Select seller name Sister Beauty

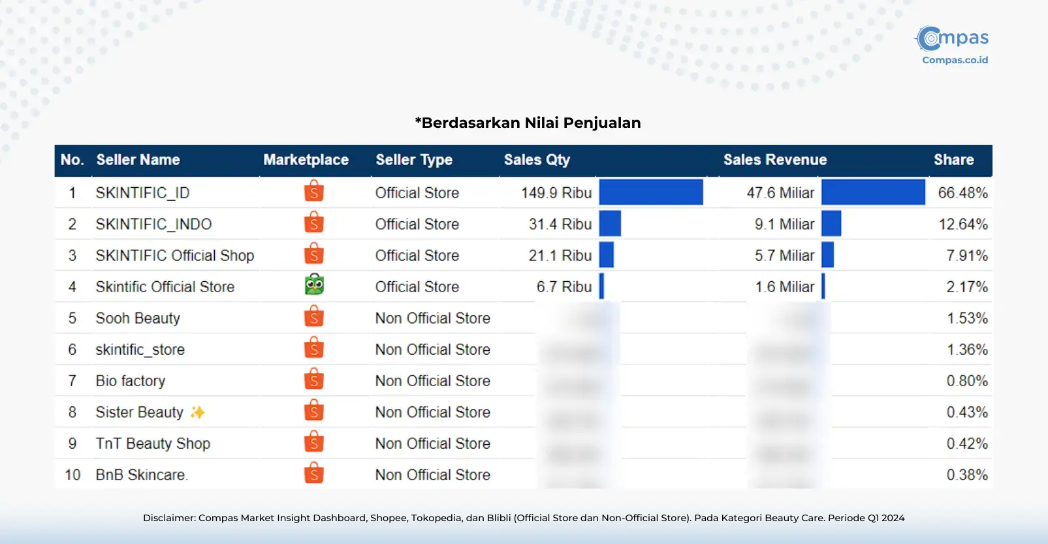point(139,412)
